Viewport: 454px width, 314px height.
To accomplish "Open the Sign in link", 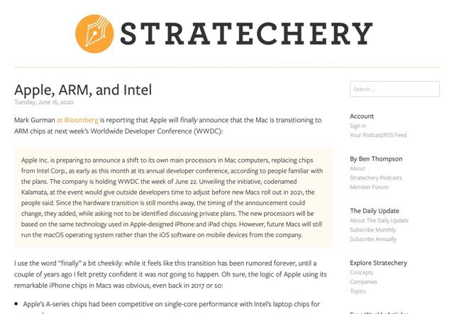I will point(358,126).
